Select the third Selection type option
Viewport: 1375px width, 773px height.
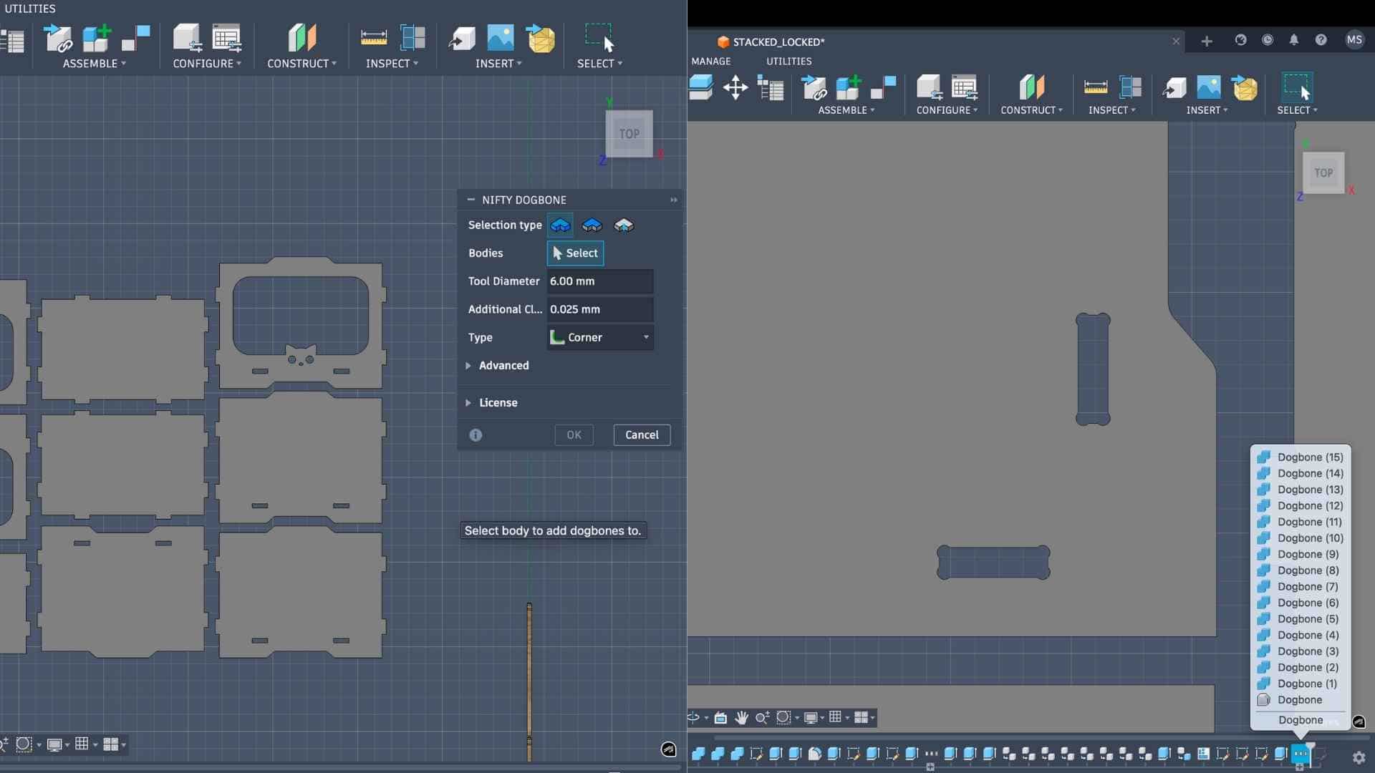pyautogui.click(x=624, y=225)
